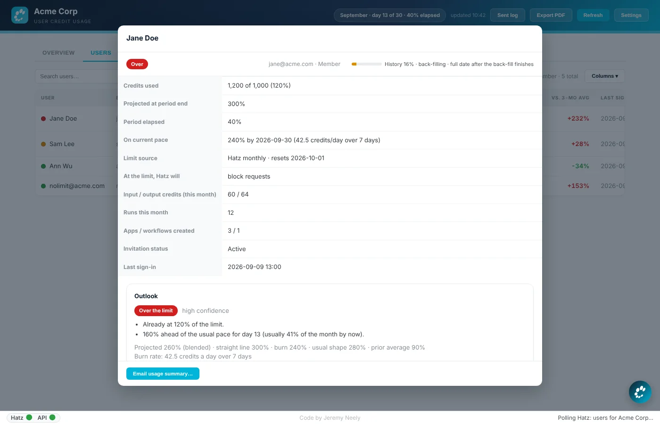Viewport: 660px width, 424px height.
Task: Click the Last sign-in 2026-09-09 13:00 value
Action: [x=255, y=267]
